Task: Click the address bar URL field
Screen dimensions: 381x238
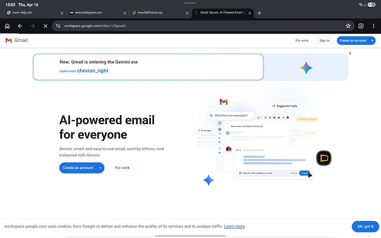Action: (x=203, y=26)
